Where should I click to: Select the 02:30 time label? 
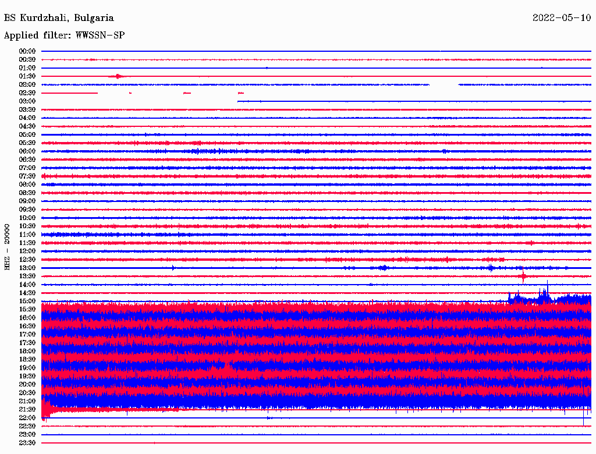click(x=27, y=93)
